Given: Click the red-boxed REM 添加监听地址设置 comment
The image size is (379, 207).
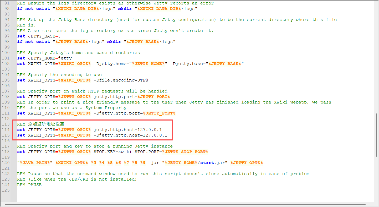Looking at the screenshot, I should [41, 124].
